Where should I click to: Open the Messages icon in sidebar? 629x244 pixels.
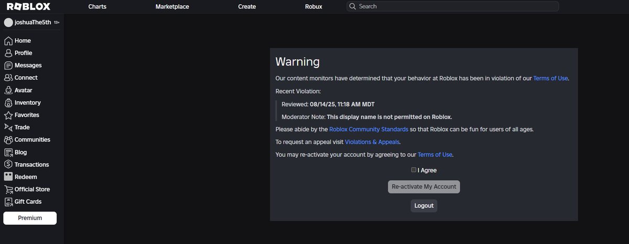point(8,65)
